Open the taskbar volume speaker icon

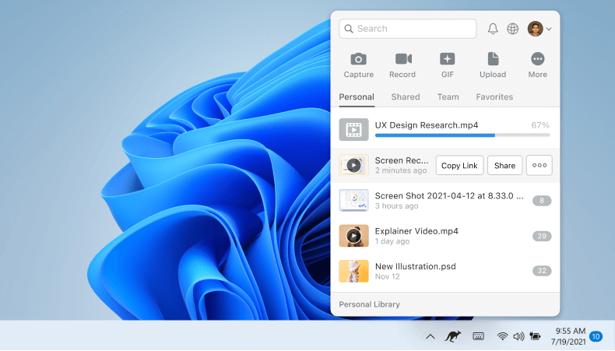[x=518, y=336]
